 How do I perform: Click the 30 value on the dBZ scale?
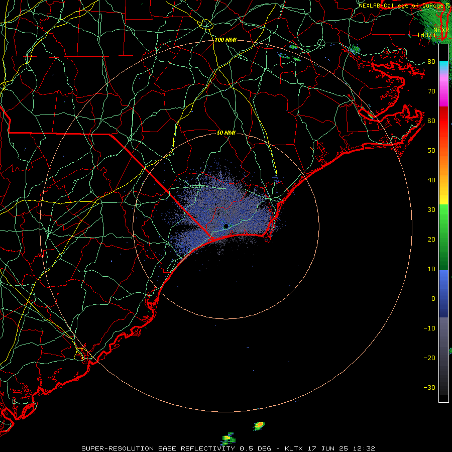431,210
